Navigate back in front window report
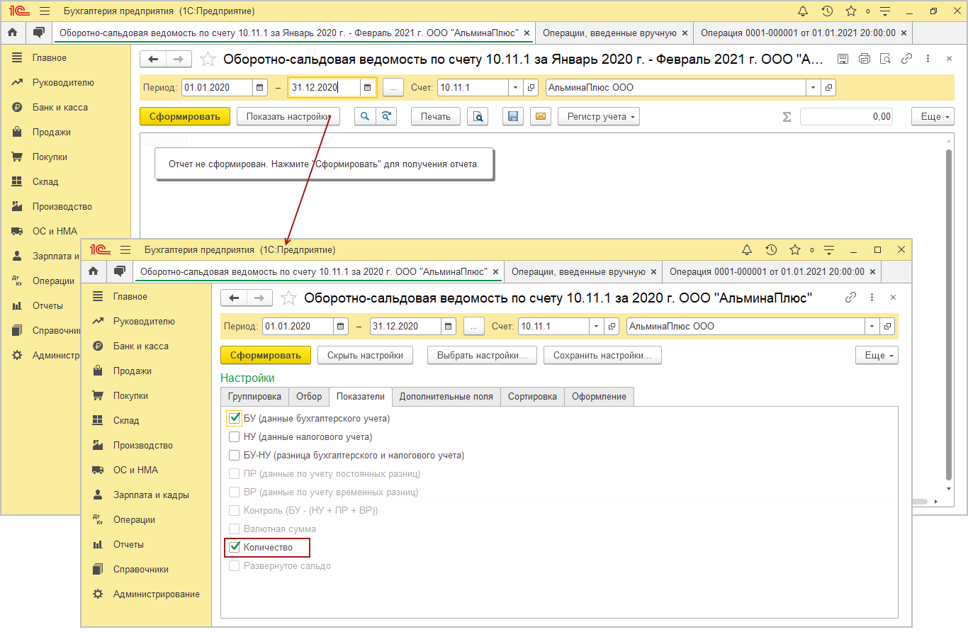Image resolution: width=968 pixels, height=632 pixels. click(x=234, y=298)
